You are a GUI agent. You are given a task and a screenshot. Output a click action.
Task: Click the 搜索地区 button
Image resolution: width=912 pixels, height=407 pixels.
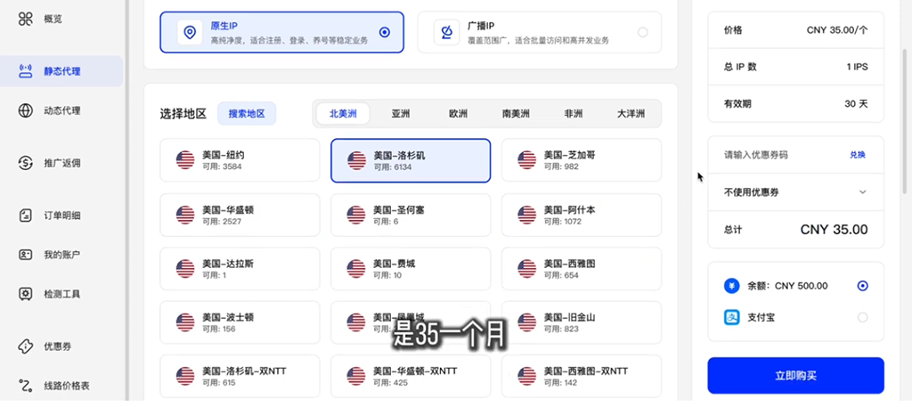pyautogui.click(x=247, y=114)
